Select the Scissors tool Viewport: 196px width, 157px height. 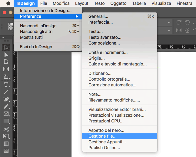(6, 129)
